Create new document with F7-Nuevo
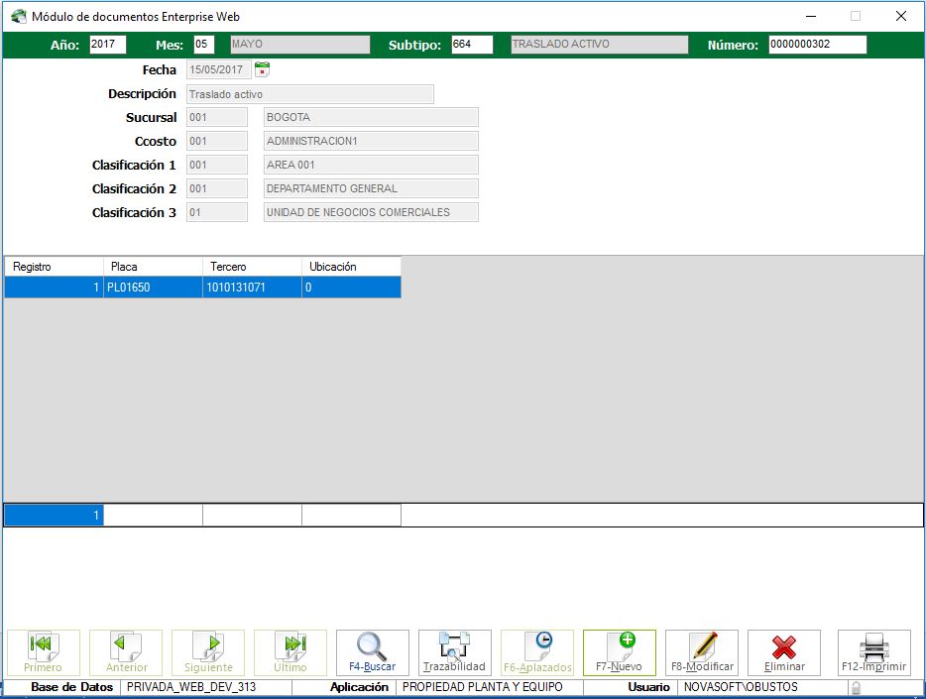This screenshot has height=699, width=926. 619,652
